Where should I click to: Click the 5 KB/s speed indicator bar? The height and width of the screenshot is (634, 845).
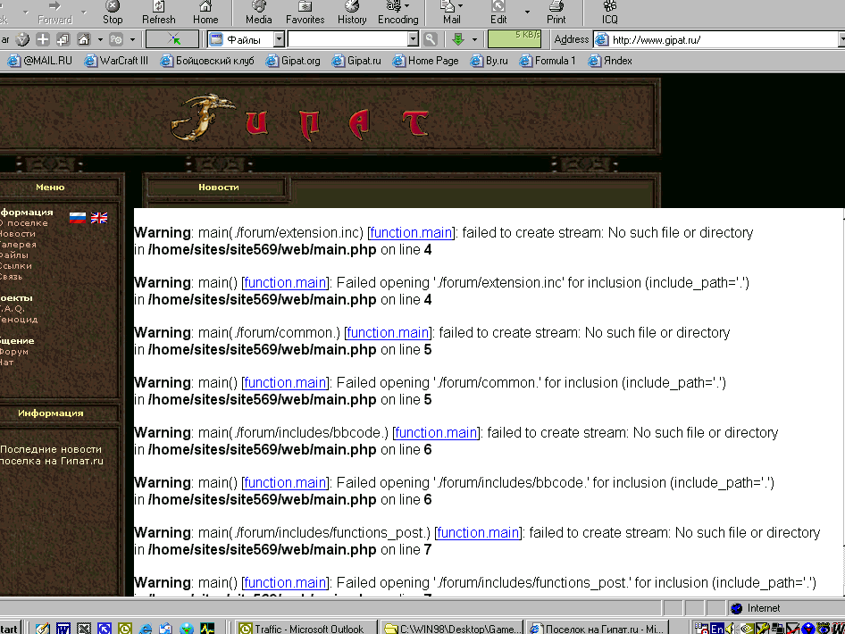(x=515, y=38)
